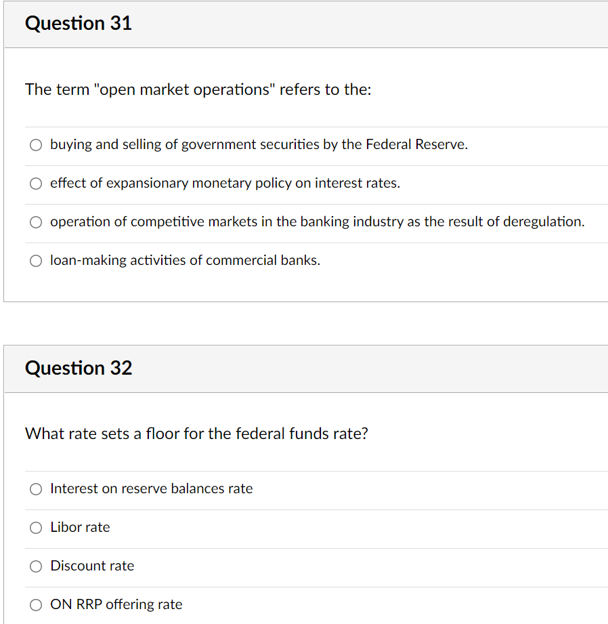This screenshot has height=624, width=608.
Task: Choose the deregulation competitive markets answer text
Action: click(x=317, y=222)
